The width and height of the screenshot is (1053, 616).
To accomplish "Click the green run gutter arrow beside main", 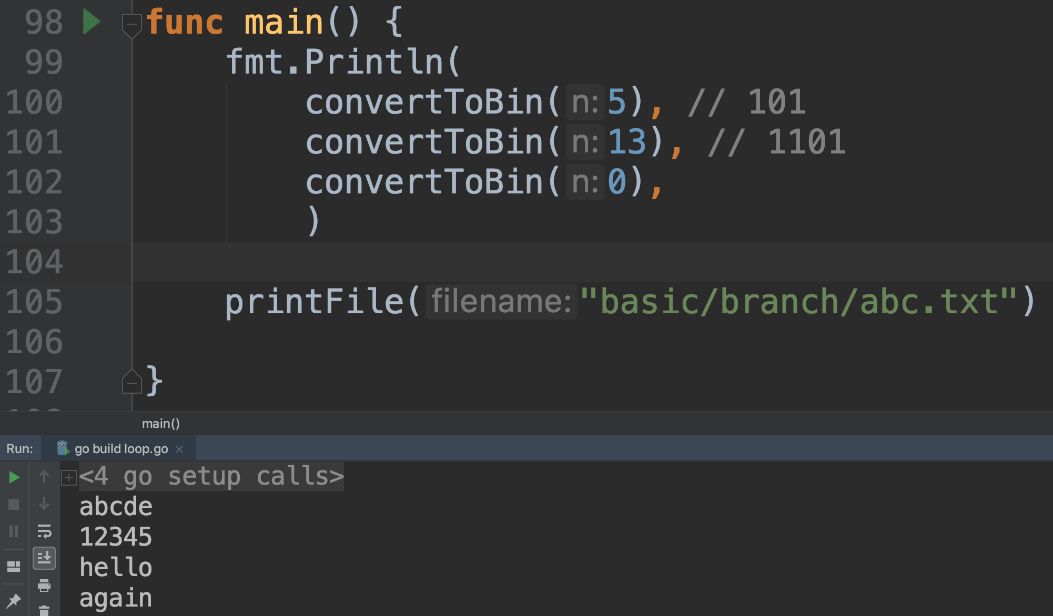I will pos(92,23).
